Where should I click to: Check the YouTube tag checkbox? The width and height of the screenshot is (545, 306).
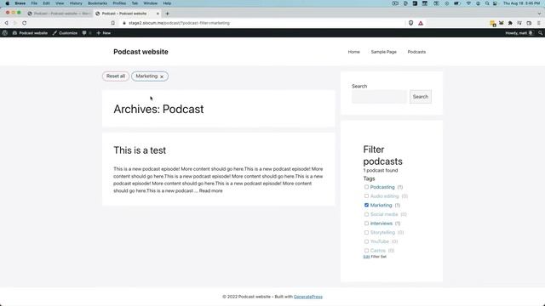pyautogui.click(x=366, y=241)
